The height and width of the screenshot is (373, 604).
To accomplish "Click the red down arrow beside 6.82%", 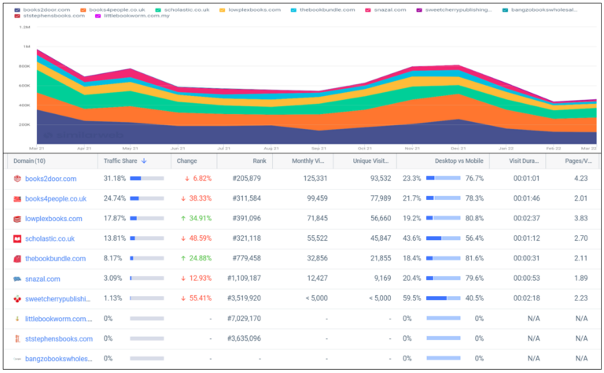I will click(x=187, y=179).
